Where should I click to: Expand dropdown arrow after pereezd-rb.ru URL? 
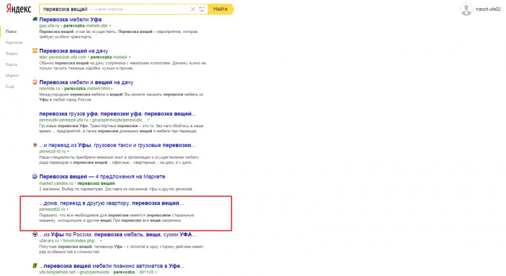(68, 151)
